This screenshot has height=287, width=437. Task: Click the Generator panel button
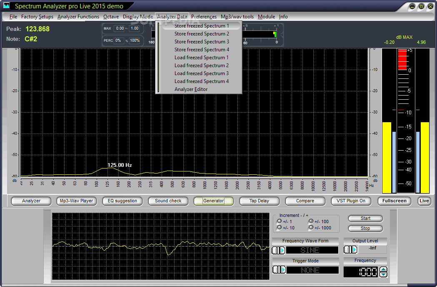pyautogui.click(x=213, y=201)
